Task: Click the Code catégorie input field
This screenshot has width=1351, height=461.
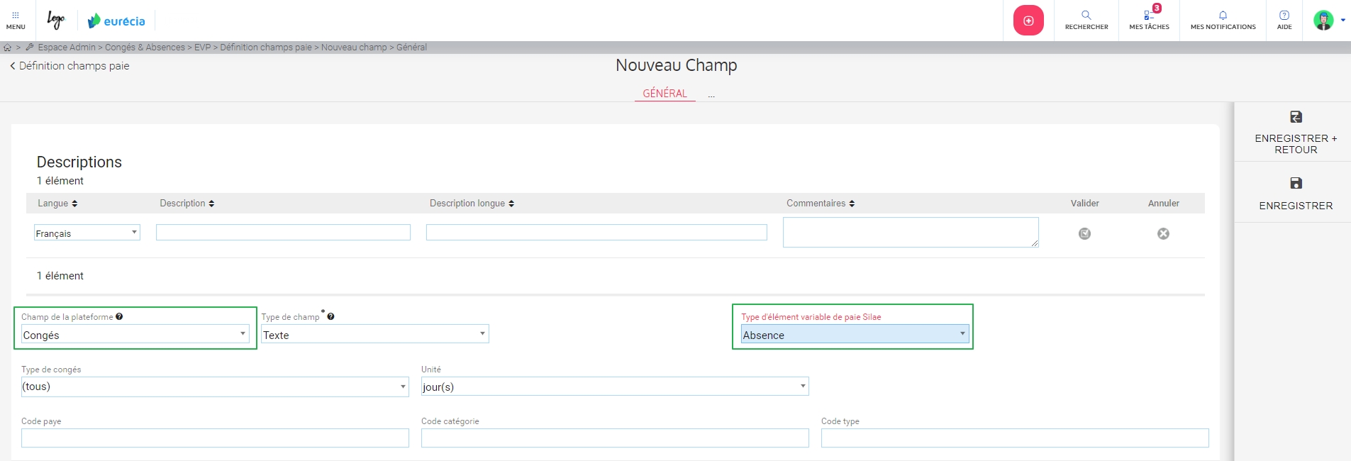Action: coord(615,438)
